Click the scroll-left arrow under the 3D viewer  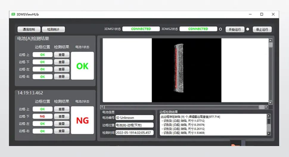102,107
